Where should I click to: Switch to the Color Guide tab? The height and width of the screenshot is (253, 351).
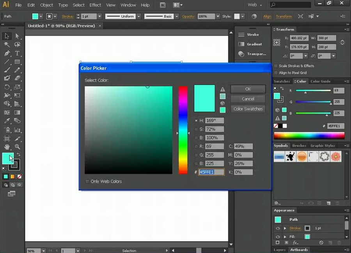point(320,81)
